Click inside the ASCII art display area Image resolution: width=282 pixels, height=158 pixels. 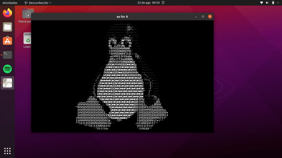pos(122,77)
